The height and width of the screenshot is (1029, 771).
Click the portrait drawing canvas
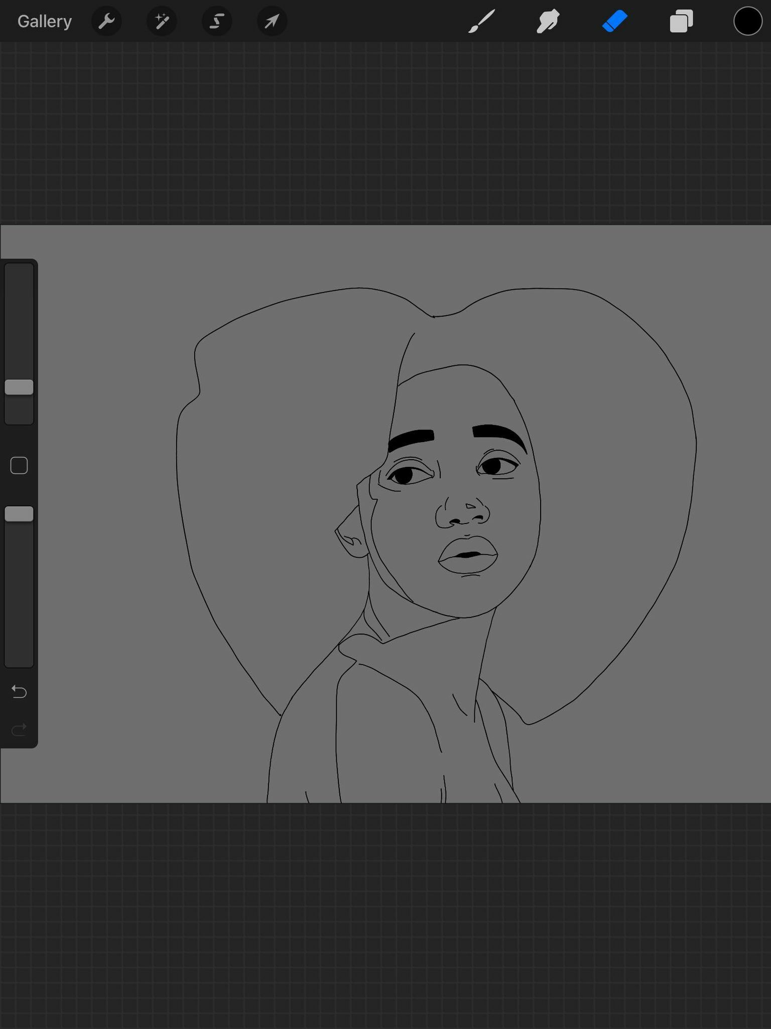[x=385, y=514]
